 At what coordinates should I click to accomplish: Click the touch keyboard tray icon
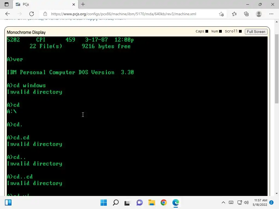(231, 202)
